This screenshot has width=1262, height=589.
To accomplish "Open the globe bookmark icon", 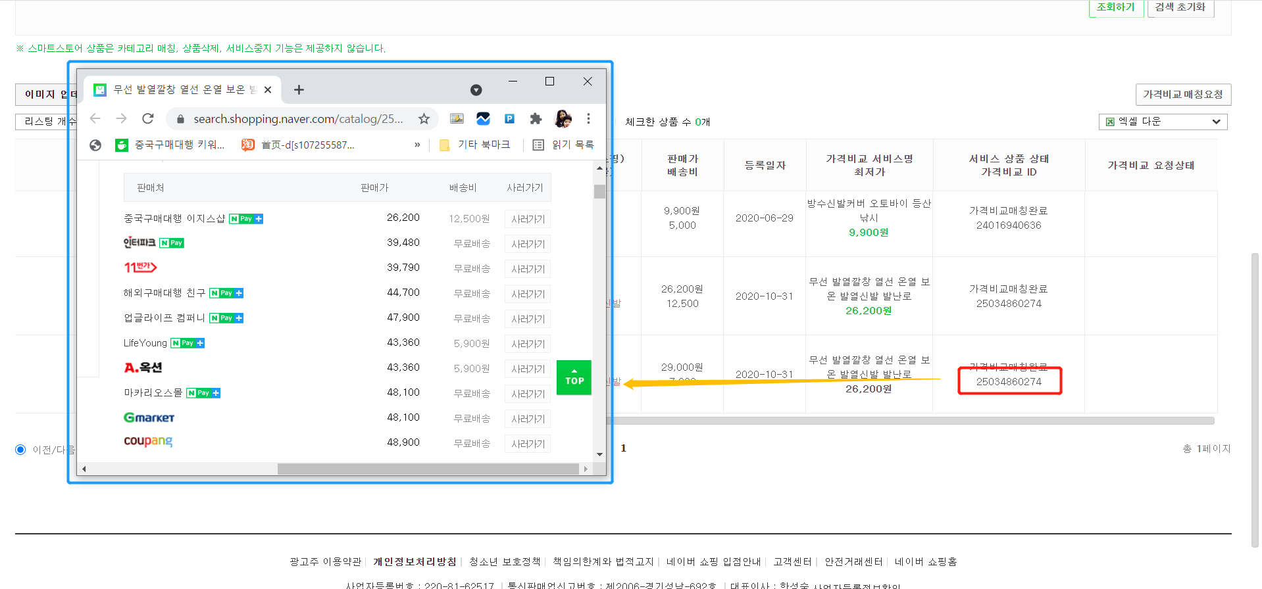I will [x=95, y=145].
